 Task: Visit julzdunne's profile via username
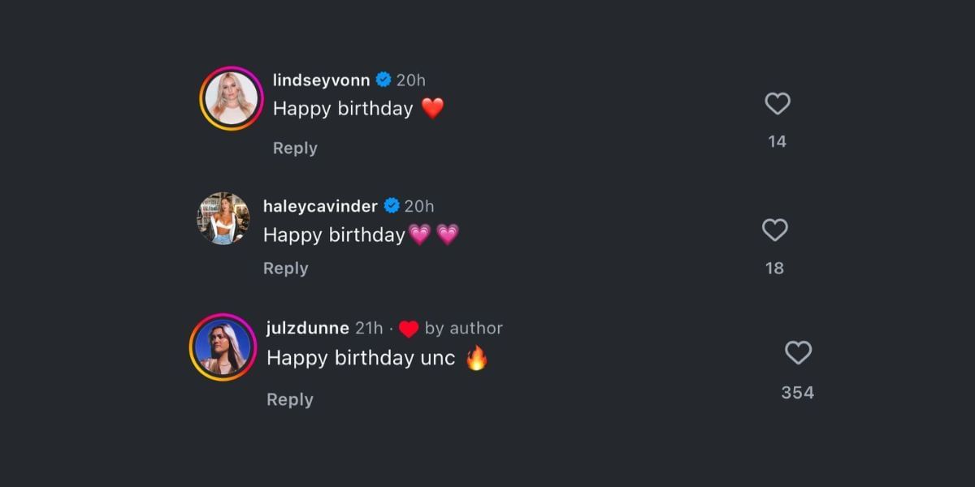coord(308,328)
